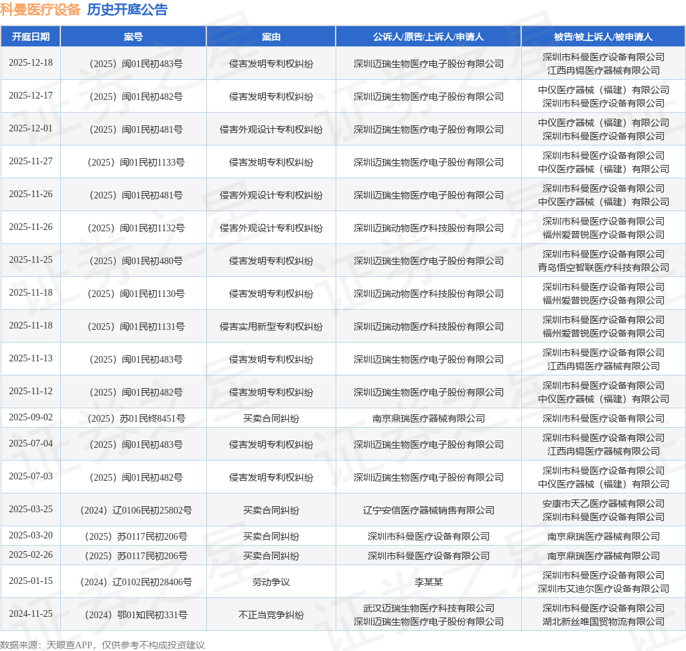Click 买卖合同纠纷 in the 2025-09-02 row
The height and width of the screenshot is (651, 686).
[271, 418]
